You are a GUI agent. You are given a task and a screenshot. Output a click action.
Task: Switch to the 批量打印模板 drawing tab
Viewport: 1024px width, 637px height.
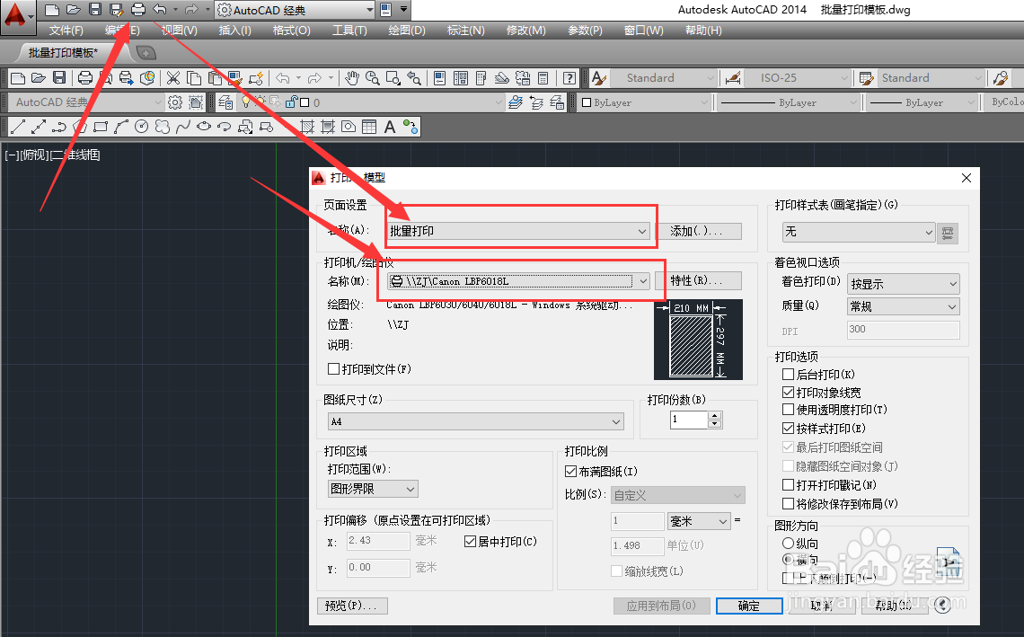(63, 52)
